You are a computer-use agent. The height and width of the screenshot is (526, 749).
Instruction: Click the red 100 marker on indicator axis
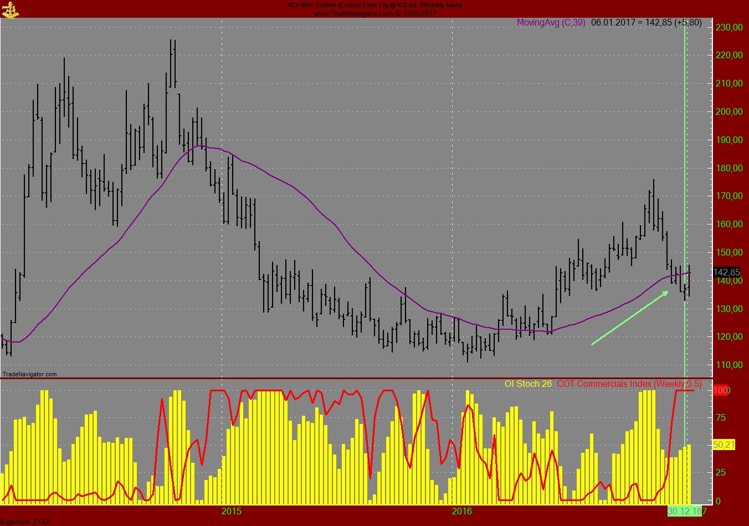[721, 391]
